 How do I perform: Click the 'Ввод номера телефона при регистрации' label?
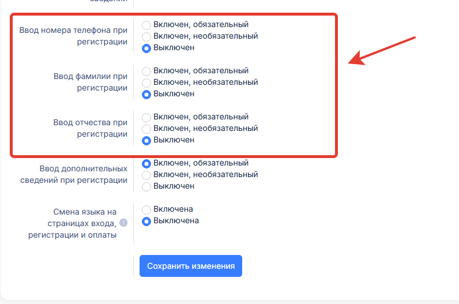pos(73,36)
